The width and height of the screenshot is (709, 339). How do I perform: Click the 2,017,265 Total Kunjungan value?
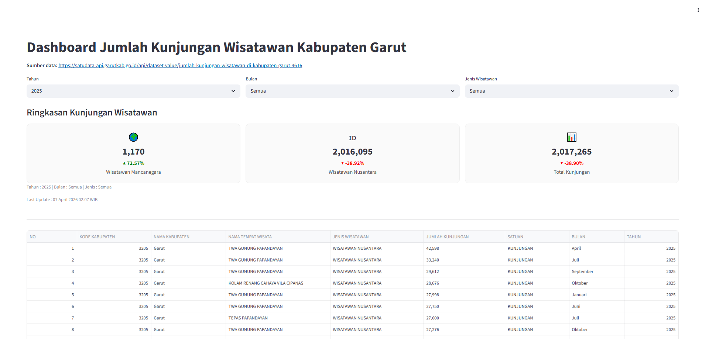click(572, 152)
